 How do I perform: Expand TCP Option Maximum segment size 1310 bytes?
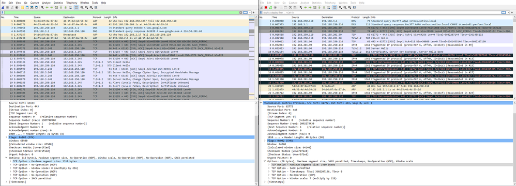point(10,161)
